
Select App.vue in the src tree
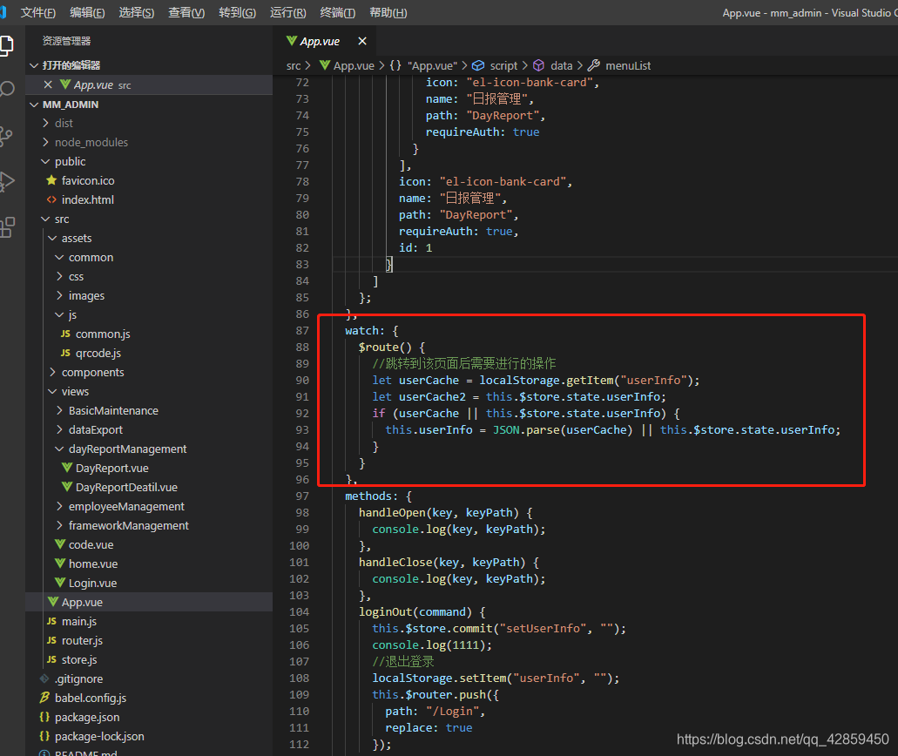(82, 602)
